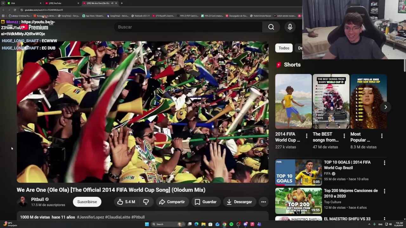Reload the page with the refresh button
Viewport: 406px width, 228px height.
15,10
